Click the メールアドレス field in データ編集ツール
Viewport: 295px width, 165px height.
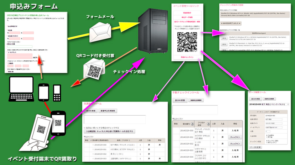pyautogui.click(x=274, y=128)
